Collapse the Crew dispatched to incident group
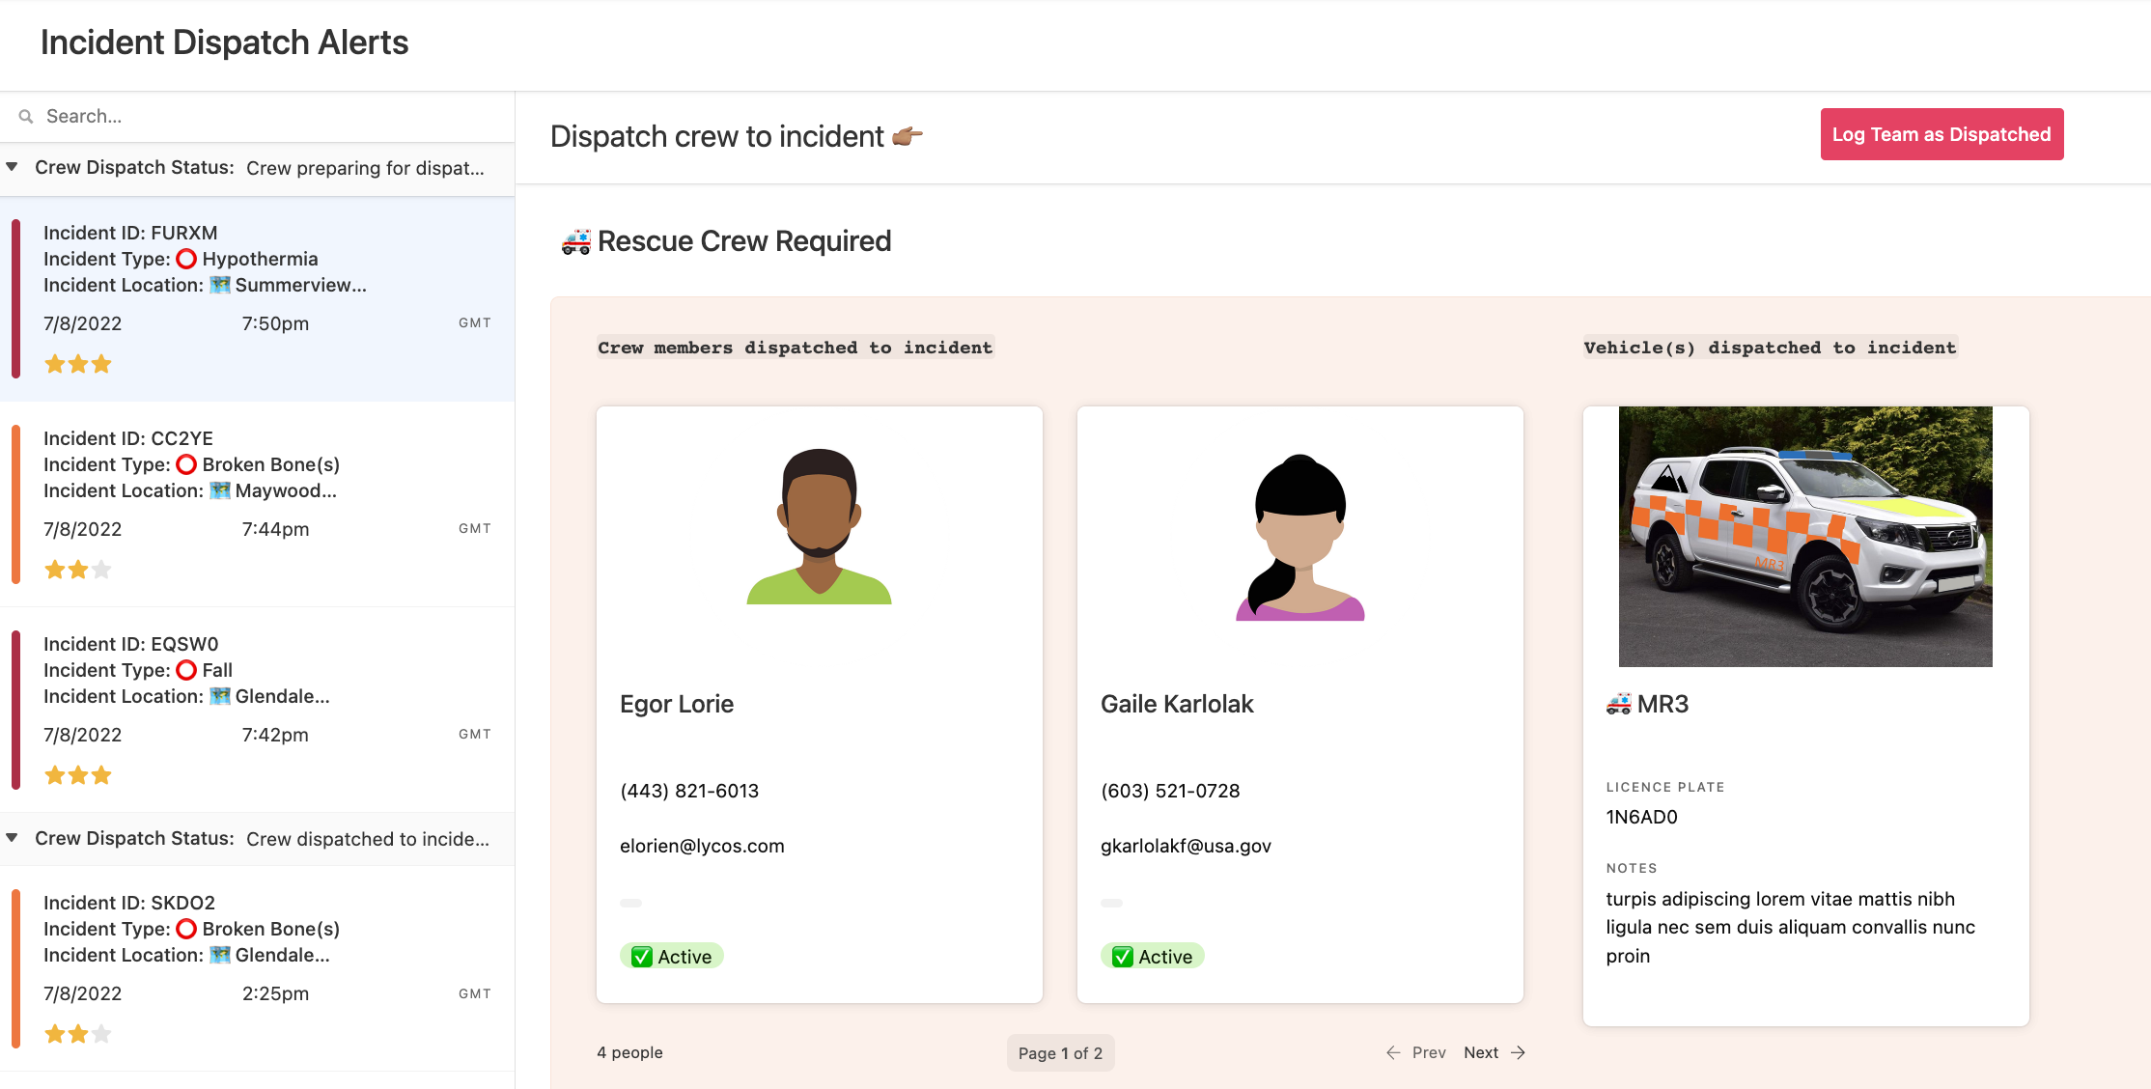The width and height of the screenshot is (2151, 1089). [13, 838]
